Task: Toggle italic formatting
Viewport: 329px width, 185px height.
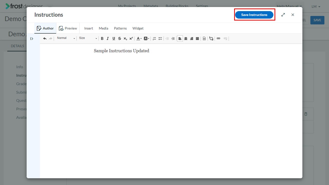Action: coord(108,39)
